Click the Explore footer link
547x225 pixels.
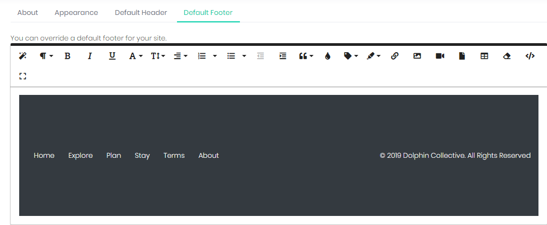(x=81, y=155)
